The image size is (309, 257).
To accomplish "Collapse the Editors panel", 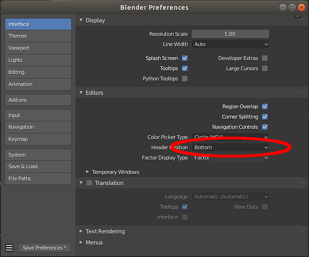I will 81,93.
